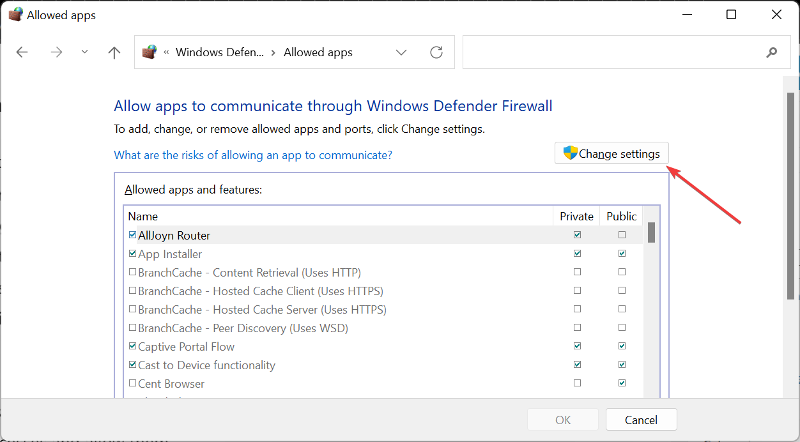Screen dimensions: 800x442
Task: Toggle Public for Cast to Device functionality
Action: click(622, 365)
